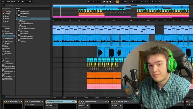Image resolution: width=193 pixels, height=109 pixels.
Task: Collapse the browser with triangle toggle
Action: [x=3, y=5]
